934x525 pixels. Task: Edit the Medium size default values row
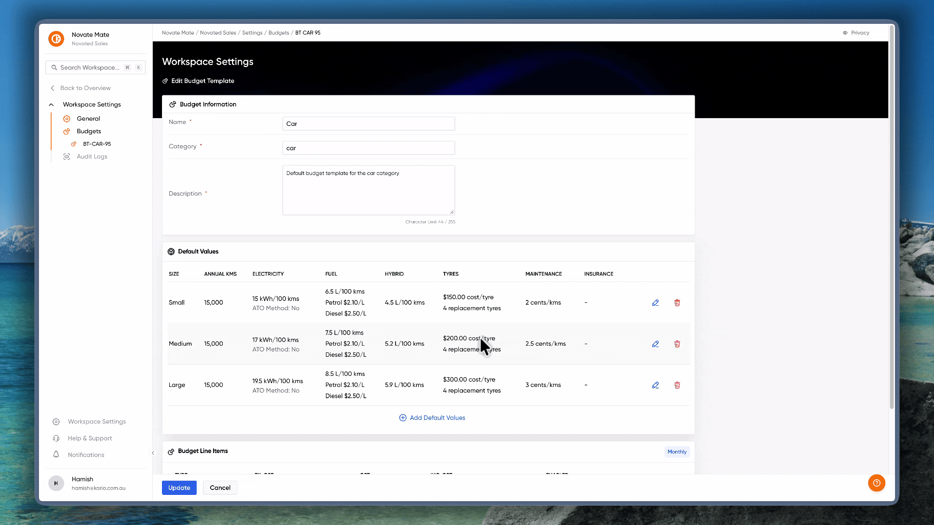pyautogui.click(x=655, y=344)
